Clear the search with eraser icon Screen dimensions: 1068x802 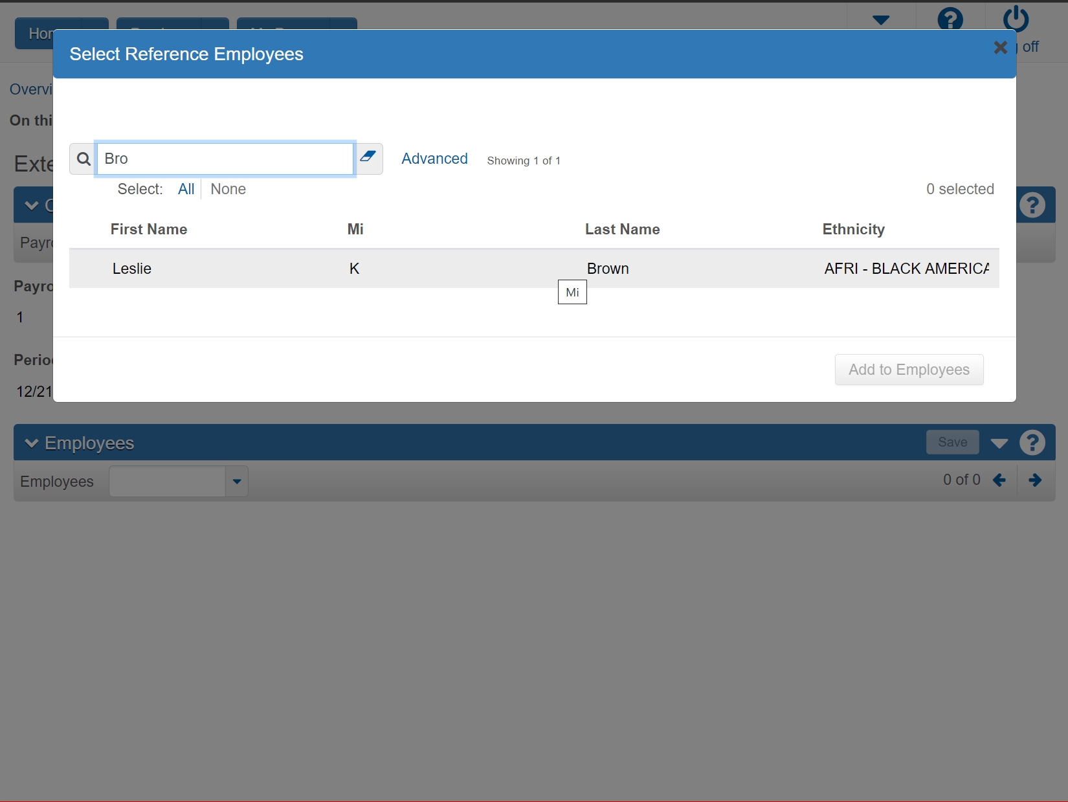[x=368, y=156]
